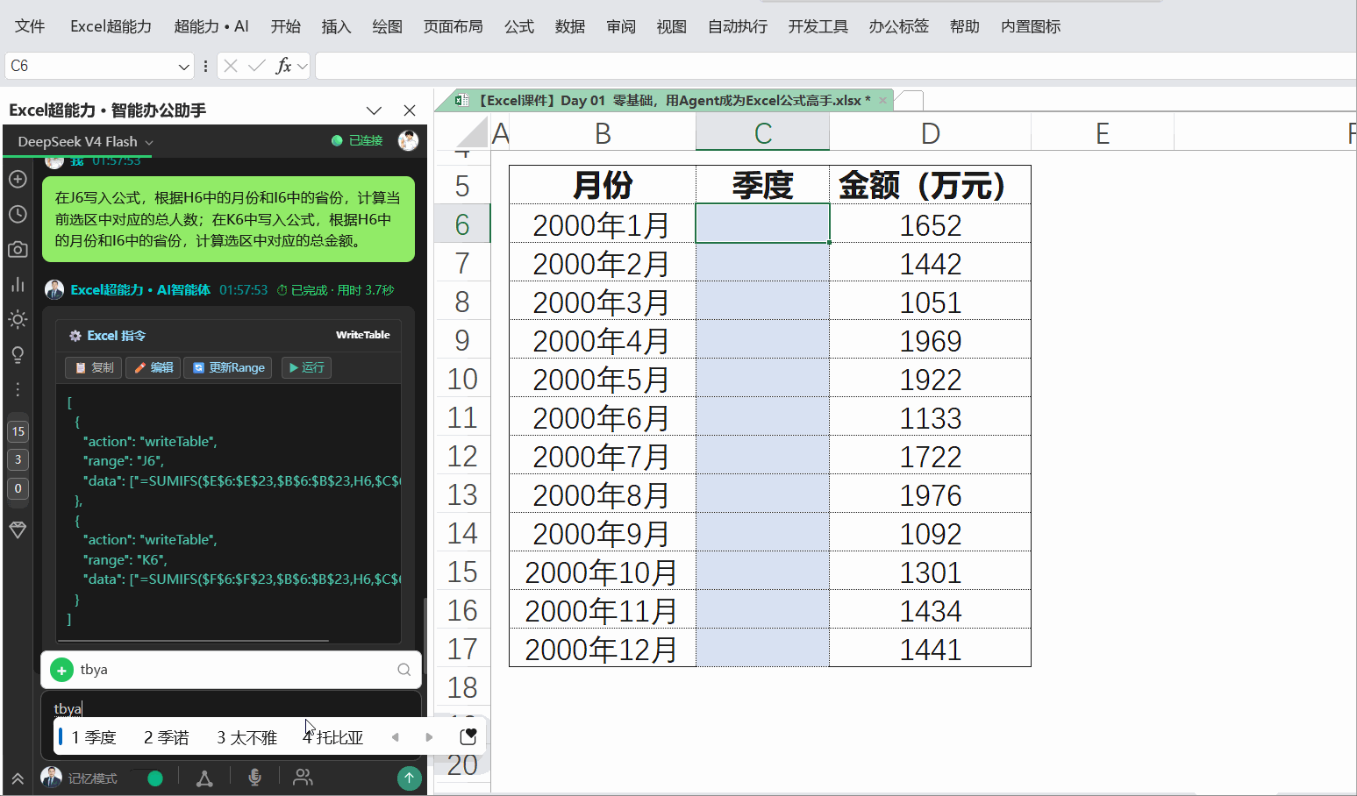Image resolution: width=1357 pixels, height=796 pixels.
Task: Click the fx insert function icon
Action: (282, 66)
